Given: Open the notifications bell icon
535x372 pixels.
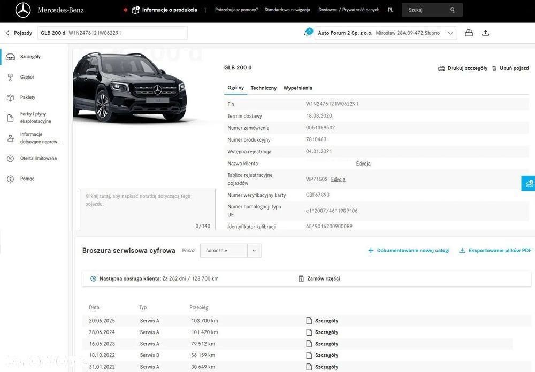Looking at the screenshot, I should click(307, 33).
